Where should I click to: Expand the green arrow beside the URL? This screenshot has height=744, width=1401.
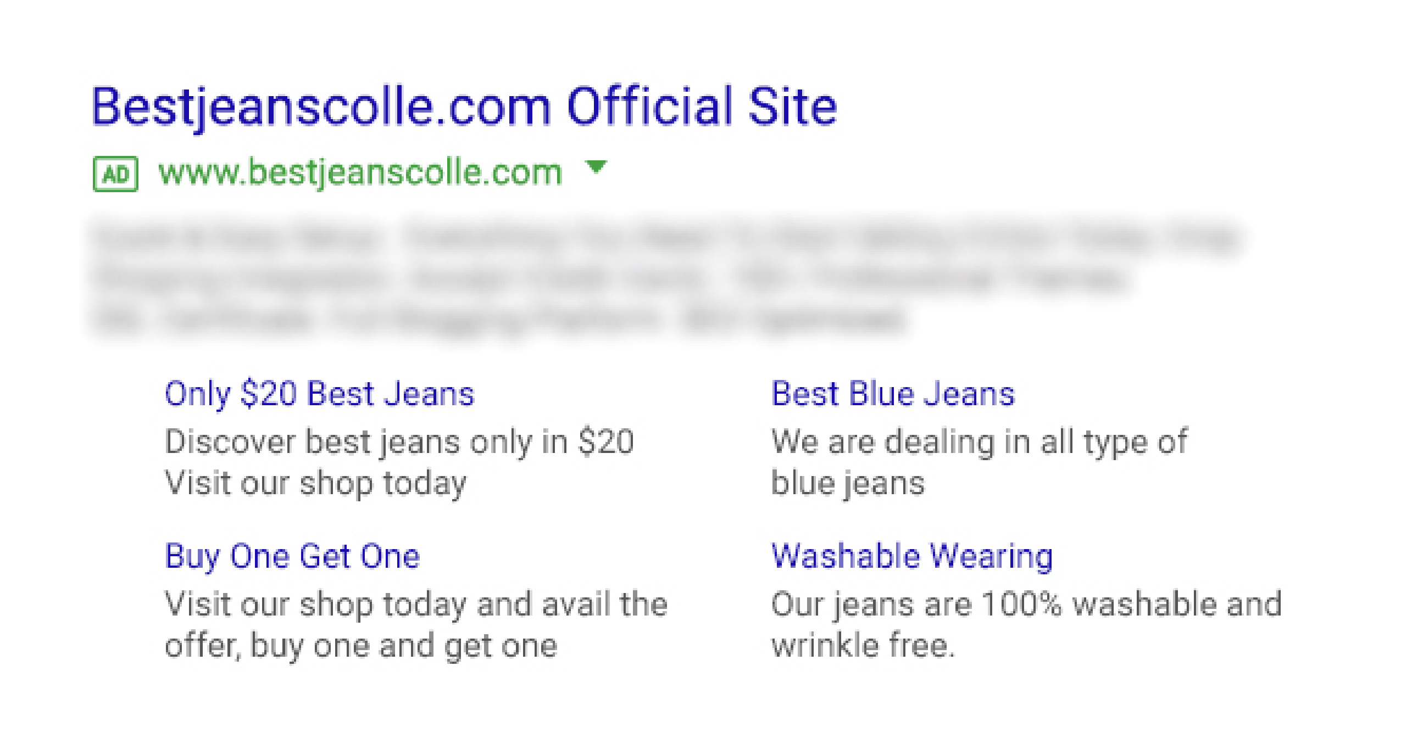pyautogui.click(x=596, y=166)
